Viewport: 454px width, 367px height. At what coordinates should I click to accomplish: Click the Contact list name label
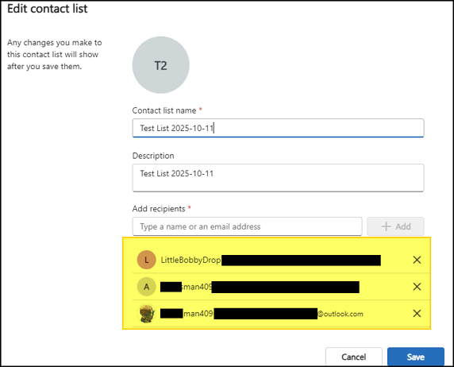coord(164,110)
